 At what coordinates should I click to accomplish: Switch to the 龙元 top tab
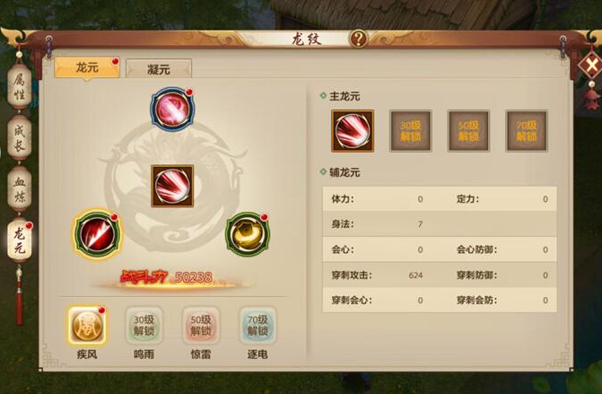click(87, 68)
